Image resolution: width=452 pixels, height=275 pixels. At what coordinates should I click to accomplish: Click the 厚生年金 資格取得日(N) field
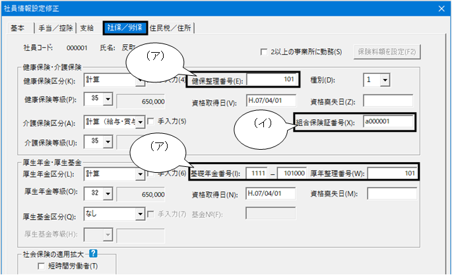tap(271, 193)
